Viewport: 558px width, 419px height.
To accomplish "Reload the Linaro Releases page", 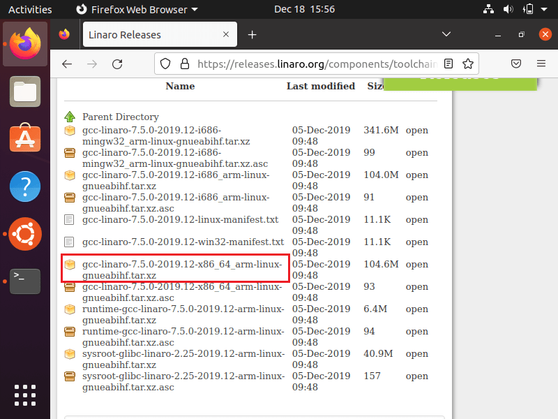I will click(x=117, y=64).
